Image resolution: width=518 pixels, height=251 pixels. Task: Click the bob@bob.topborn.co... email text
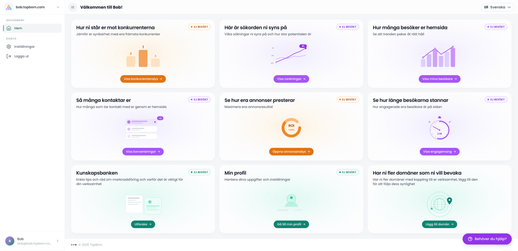point(35,243)
